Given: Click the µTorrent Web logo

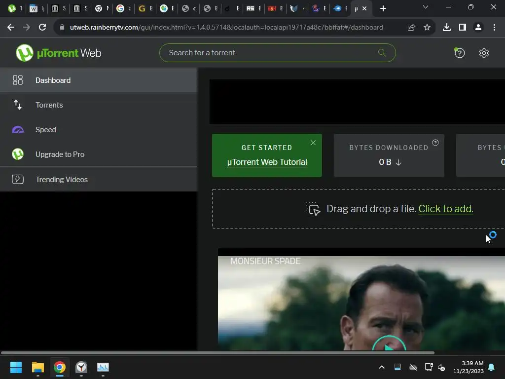Looking at the screenshot, I should (59, 53).
